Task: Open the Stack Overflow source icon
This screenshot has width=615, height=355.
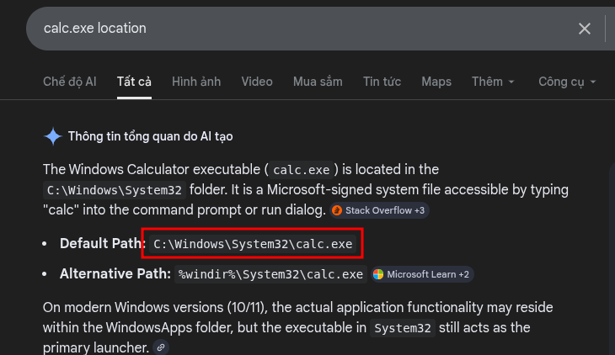Action: pos(337,210)
